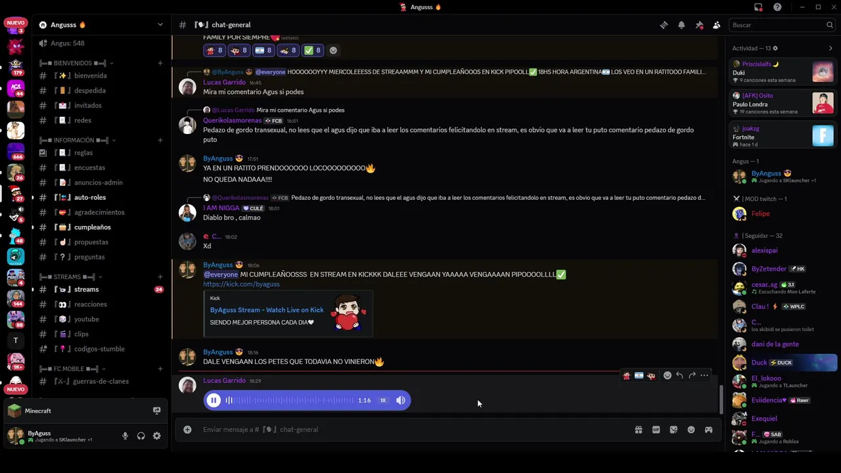Open the GIF picker

[656, 430]
